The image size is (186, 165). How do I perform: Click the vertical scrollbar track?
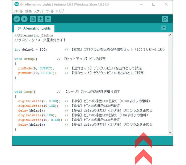click(170, 84)
